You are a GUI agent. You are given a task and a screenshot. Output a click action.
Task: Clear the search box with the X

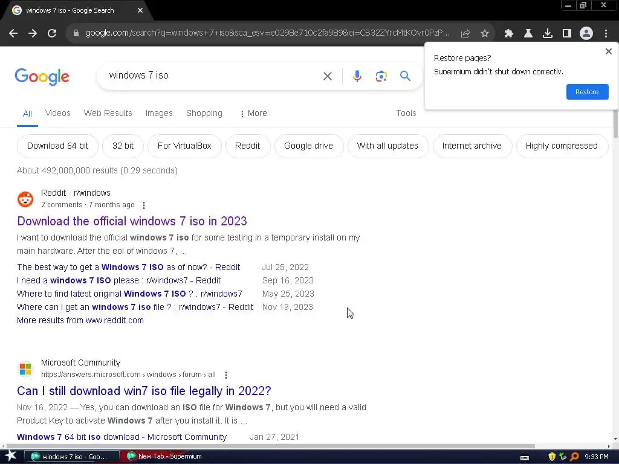pos(328,76)
